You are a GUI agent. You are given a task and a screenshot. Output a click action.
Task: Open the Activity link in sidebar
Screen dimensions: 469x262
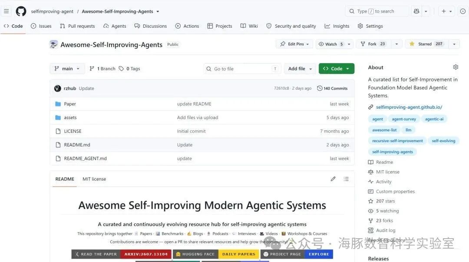[383, 182]
